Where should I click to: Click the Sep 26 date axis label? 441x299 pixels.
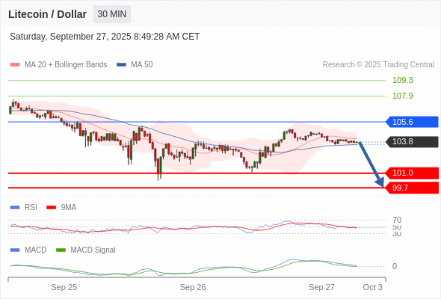pos(193,287)
